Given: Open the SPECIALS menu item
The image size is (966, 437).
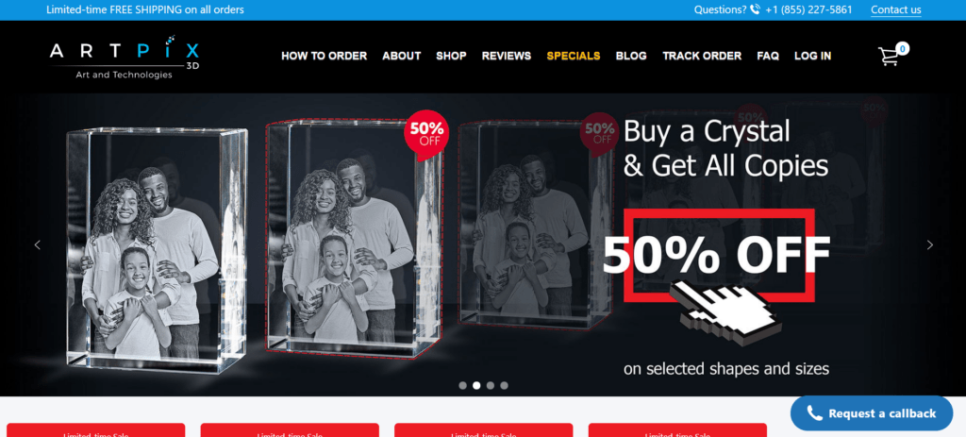Looking at the screenshot, I should (573, 56).
